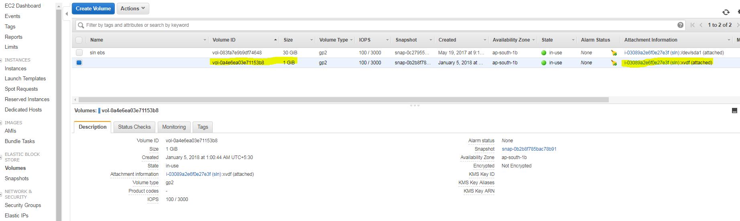Open snapshot link snap-0b2b8f785bac78b91

pyautogui.click(x=529, y=149)
